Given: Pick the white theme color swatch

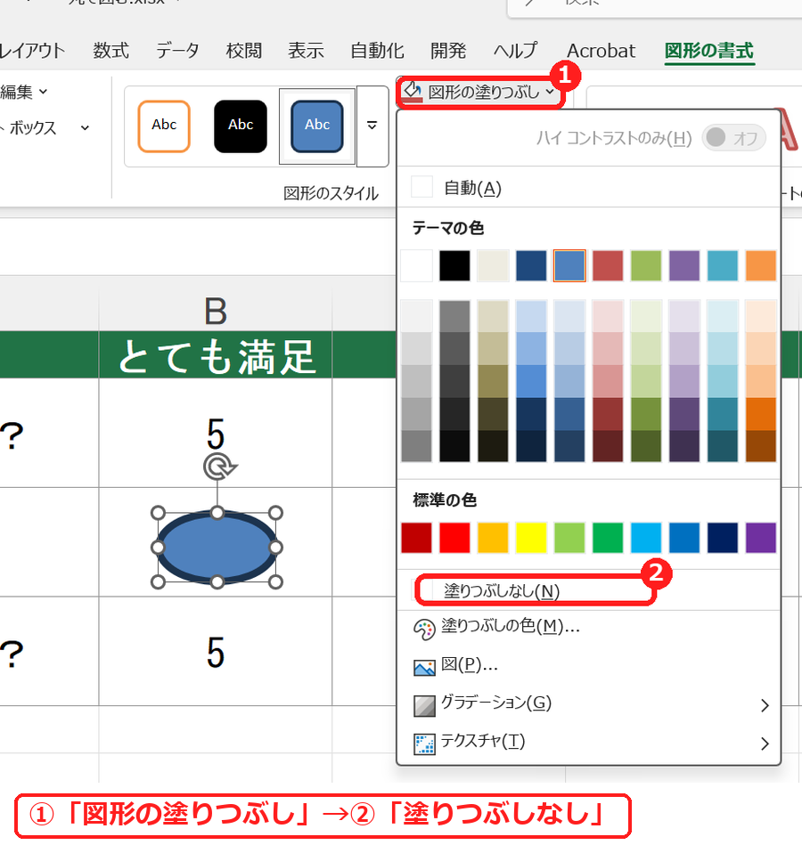Looking at the screenshot, I should coord(416,265).
